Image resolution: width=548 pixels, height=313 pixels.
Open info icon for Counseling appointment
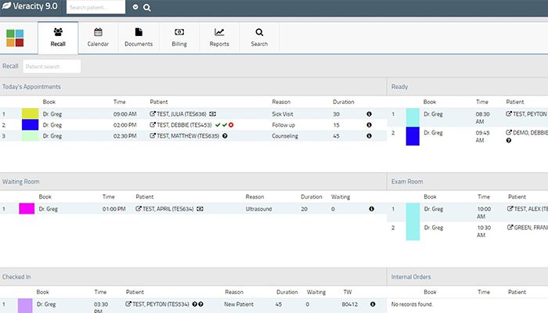tap(369, 136)
